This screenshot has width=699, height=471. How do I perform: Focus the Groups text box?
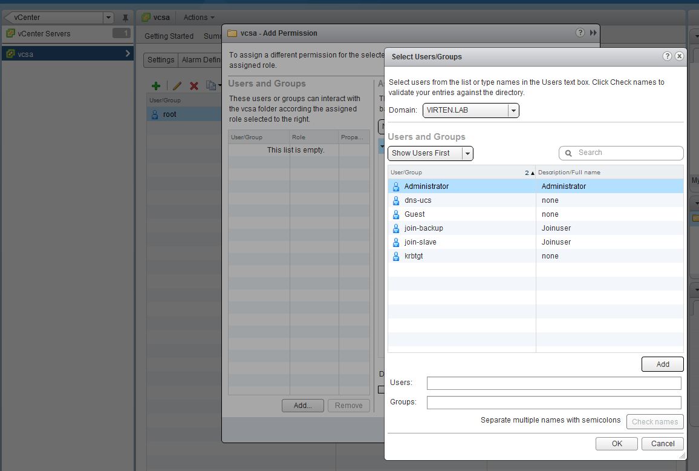[554, 402]
